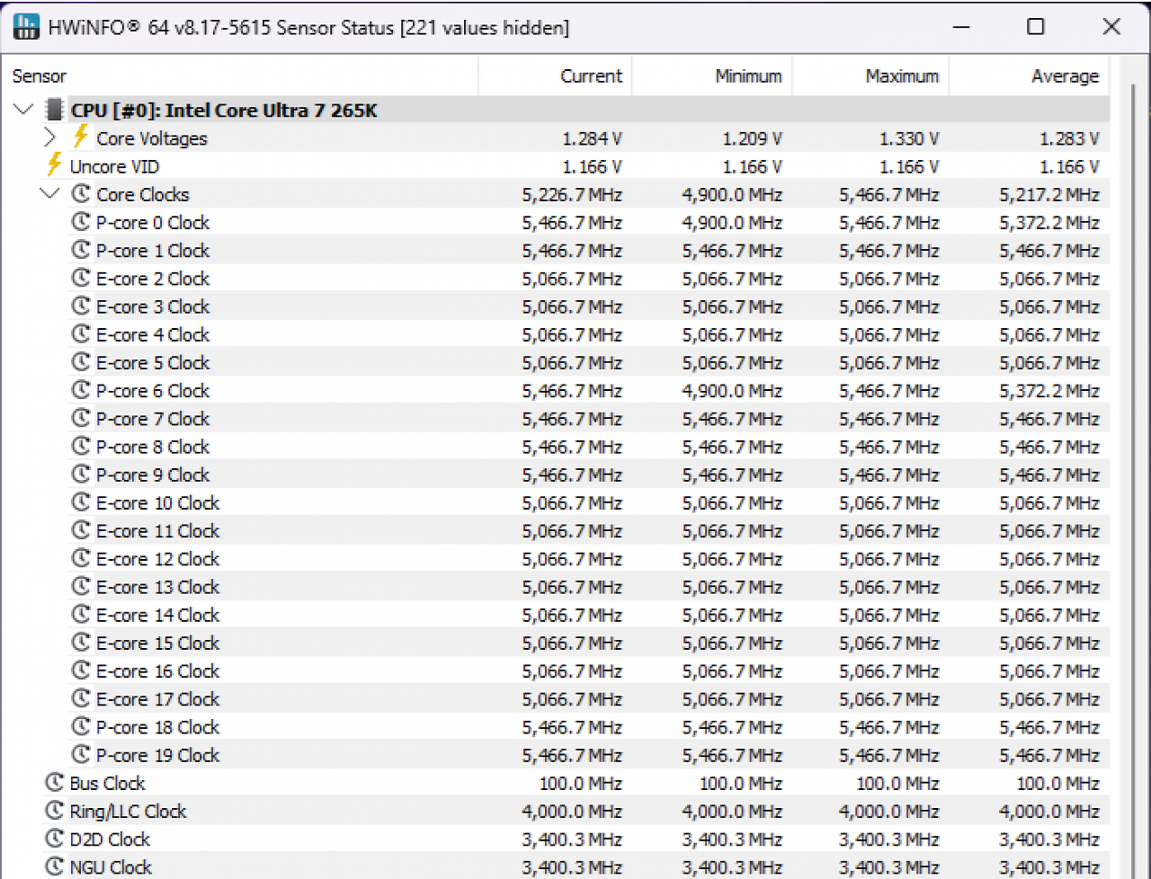Screen dimensions: 1151x879
Task: Select the E-core 10 Clock label
Action: click(158, 502)
